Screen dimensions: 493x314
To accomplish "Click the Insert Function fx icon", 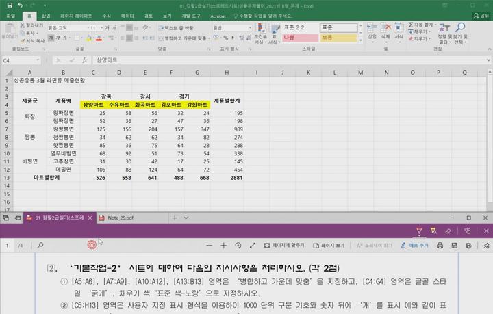I will (x=85, y=60).
